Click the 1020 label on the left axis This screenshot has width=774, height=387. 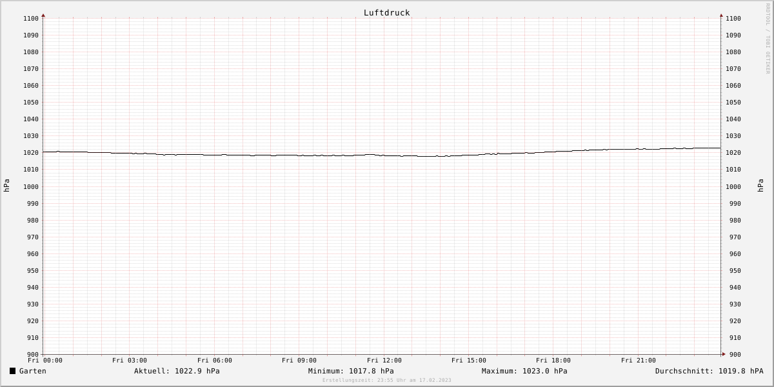pyautogui.click(x=31, y=153)
